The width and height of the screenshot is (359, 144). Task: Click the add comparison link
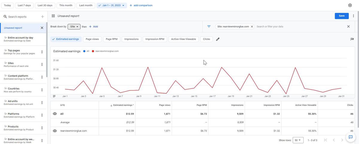coord(141,5)
